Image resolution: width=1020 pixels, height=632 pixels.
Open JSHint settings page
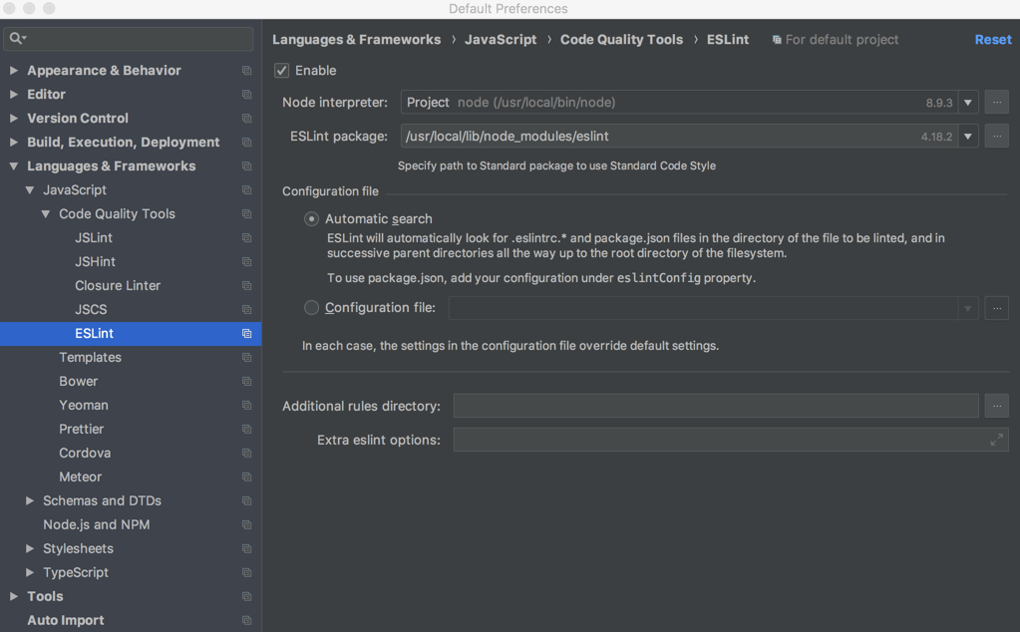95,261
